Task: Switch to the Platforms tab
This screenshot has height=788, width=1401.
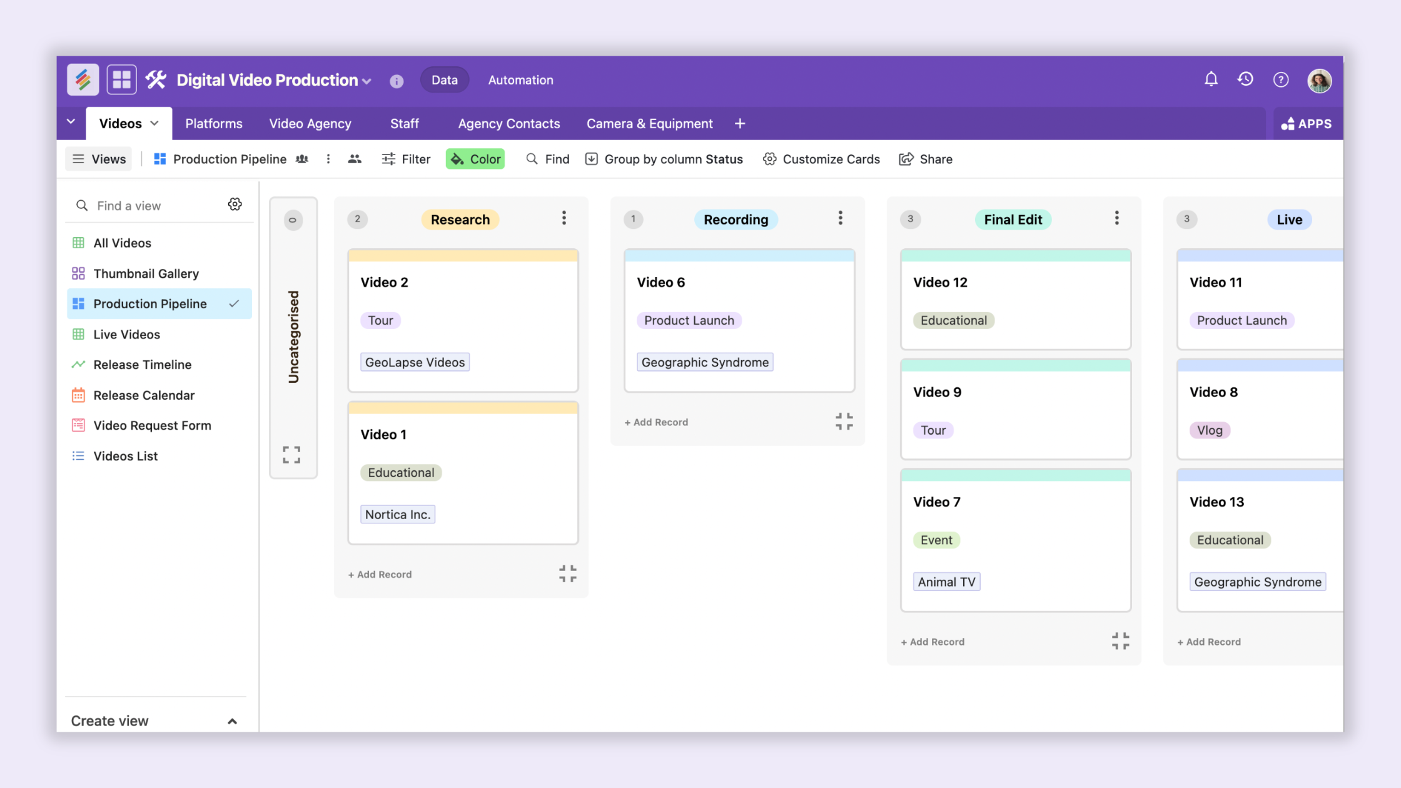Action: (214, 124)
